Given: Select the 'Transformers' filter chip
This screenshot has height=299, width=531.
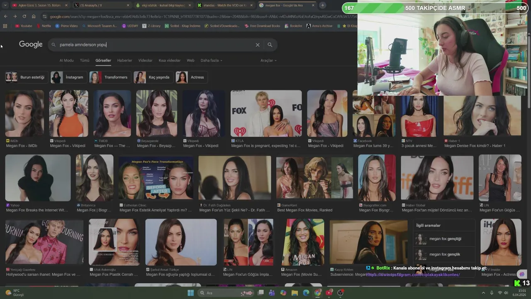Looking at the screenshot, I should pos(110,77).
